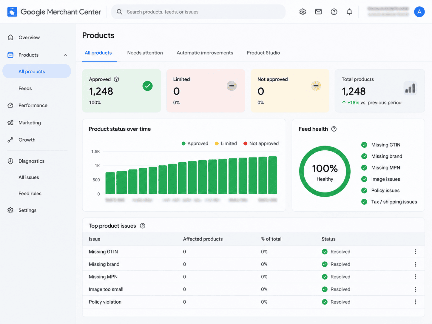Click the bar chart icon in Total products

410,88
